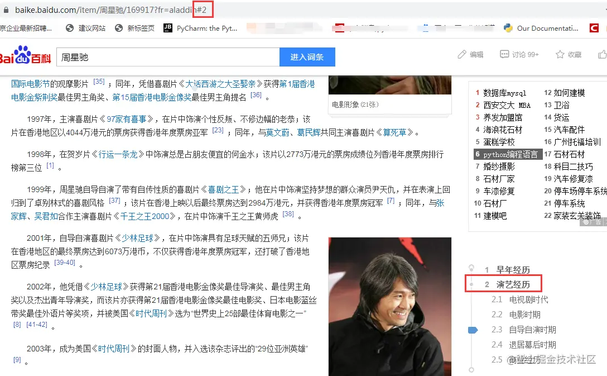Click the blue catalog position marker
The width and height of the screenshot is (607, 376).
pyautogui.click(x=473, y=330)
